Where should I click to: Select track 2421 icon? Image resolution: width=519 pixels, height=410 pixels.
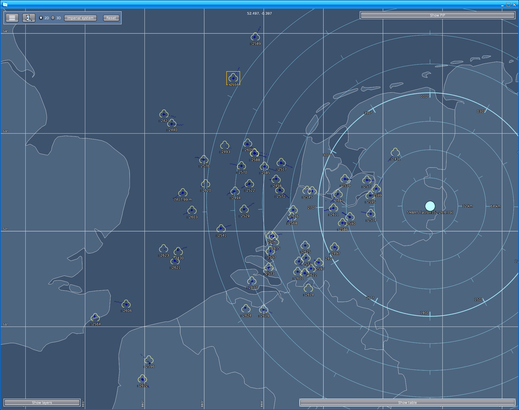pos(164,114)
